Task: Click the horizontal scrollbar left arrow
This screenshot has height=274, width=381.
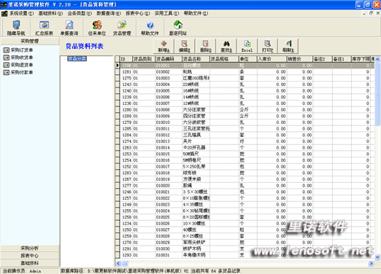Action: tap(118, 263)
